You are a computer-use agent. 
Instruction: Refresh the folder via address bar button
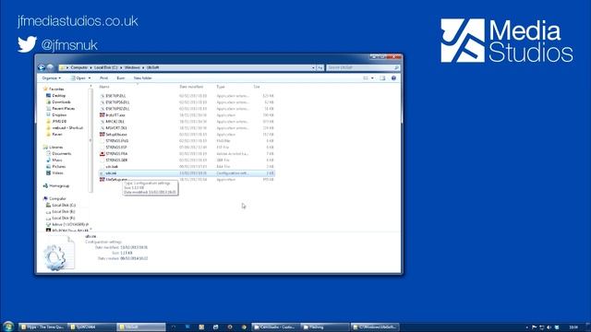tap(320, 67)
